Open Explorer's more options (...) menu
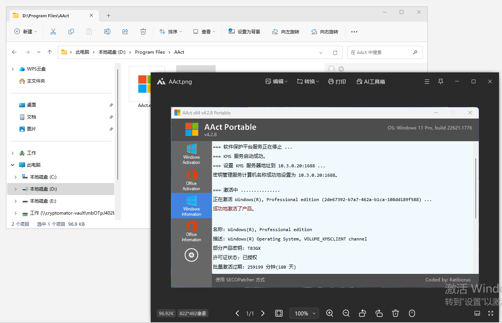The width and height of the screenshot is (502, 323). (354, 32)
